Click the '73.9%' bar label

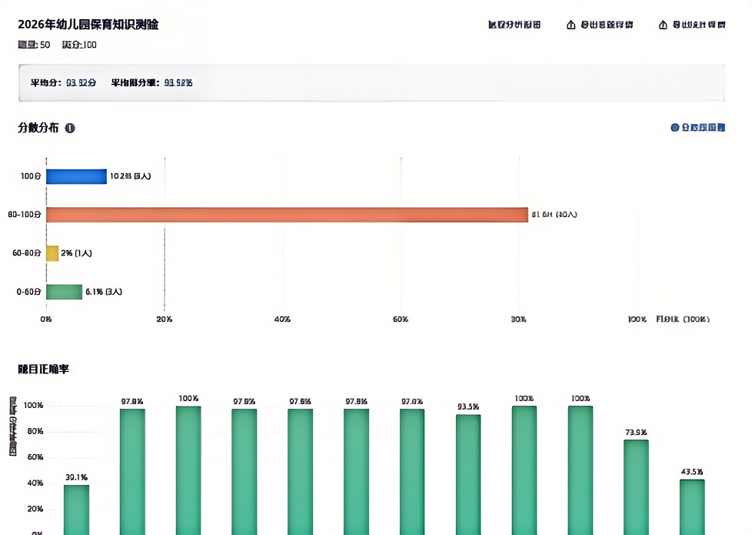click(636, 432)
